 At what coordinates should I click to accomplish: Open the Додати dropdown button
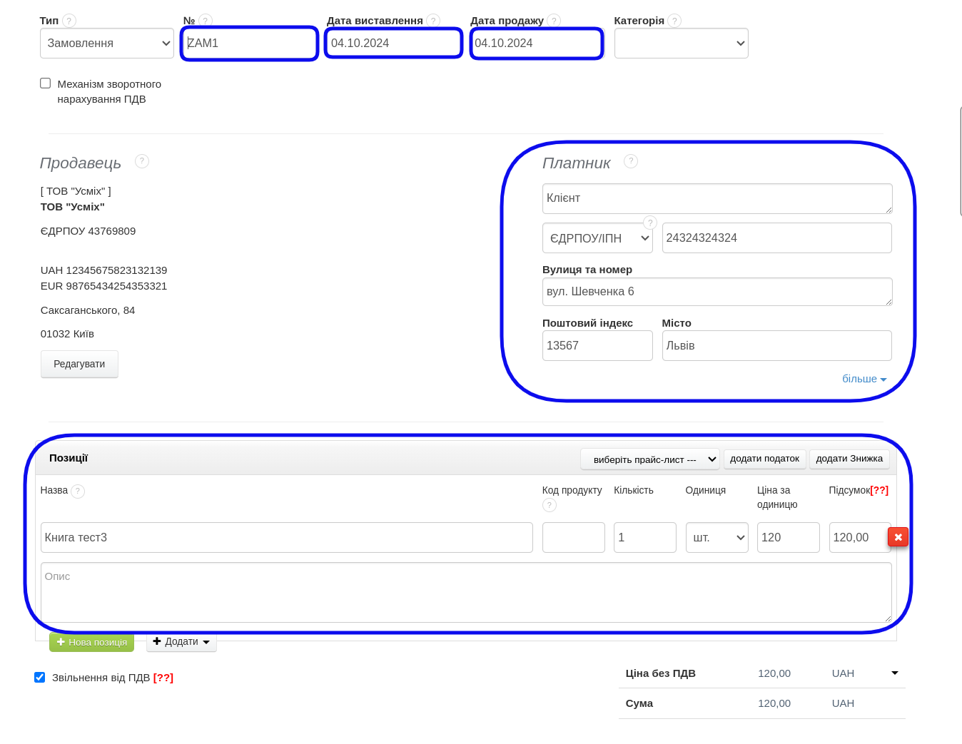coord(181,642)
